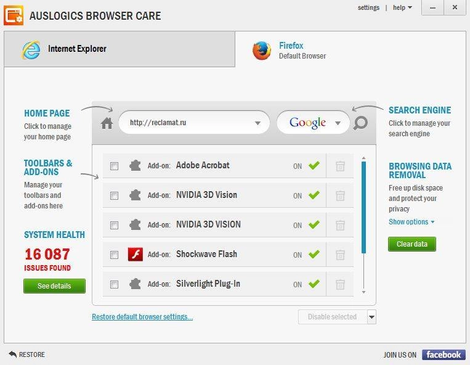Screen dimensions: 470x365
Task: Click the See details button
Action: click(x=54, y=286)
